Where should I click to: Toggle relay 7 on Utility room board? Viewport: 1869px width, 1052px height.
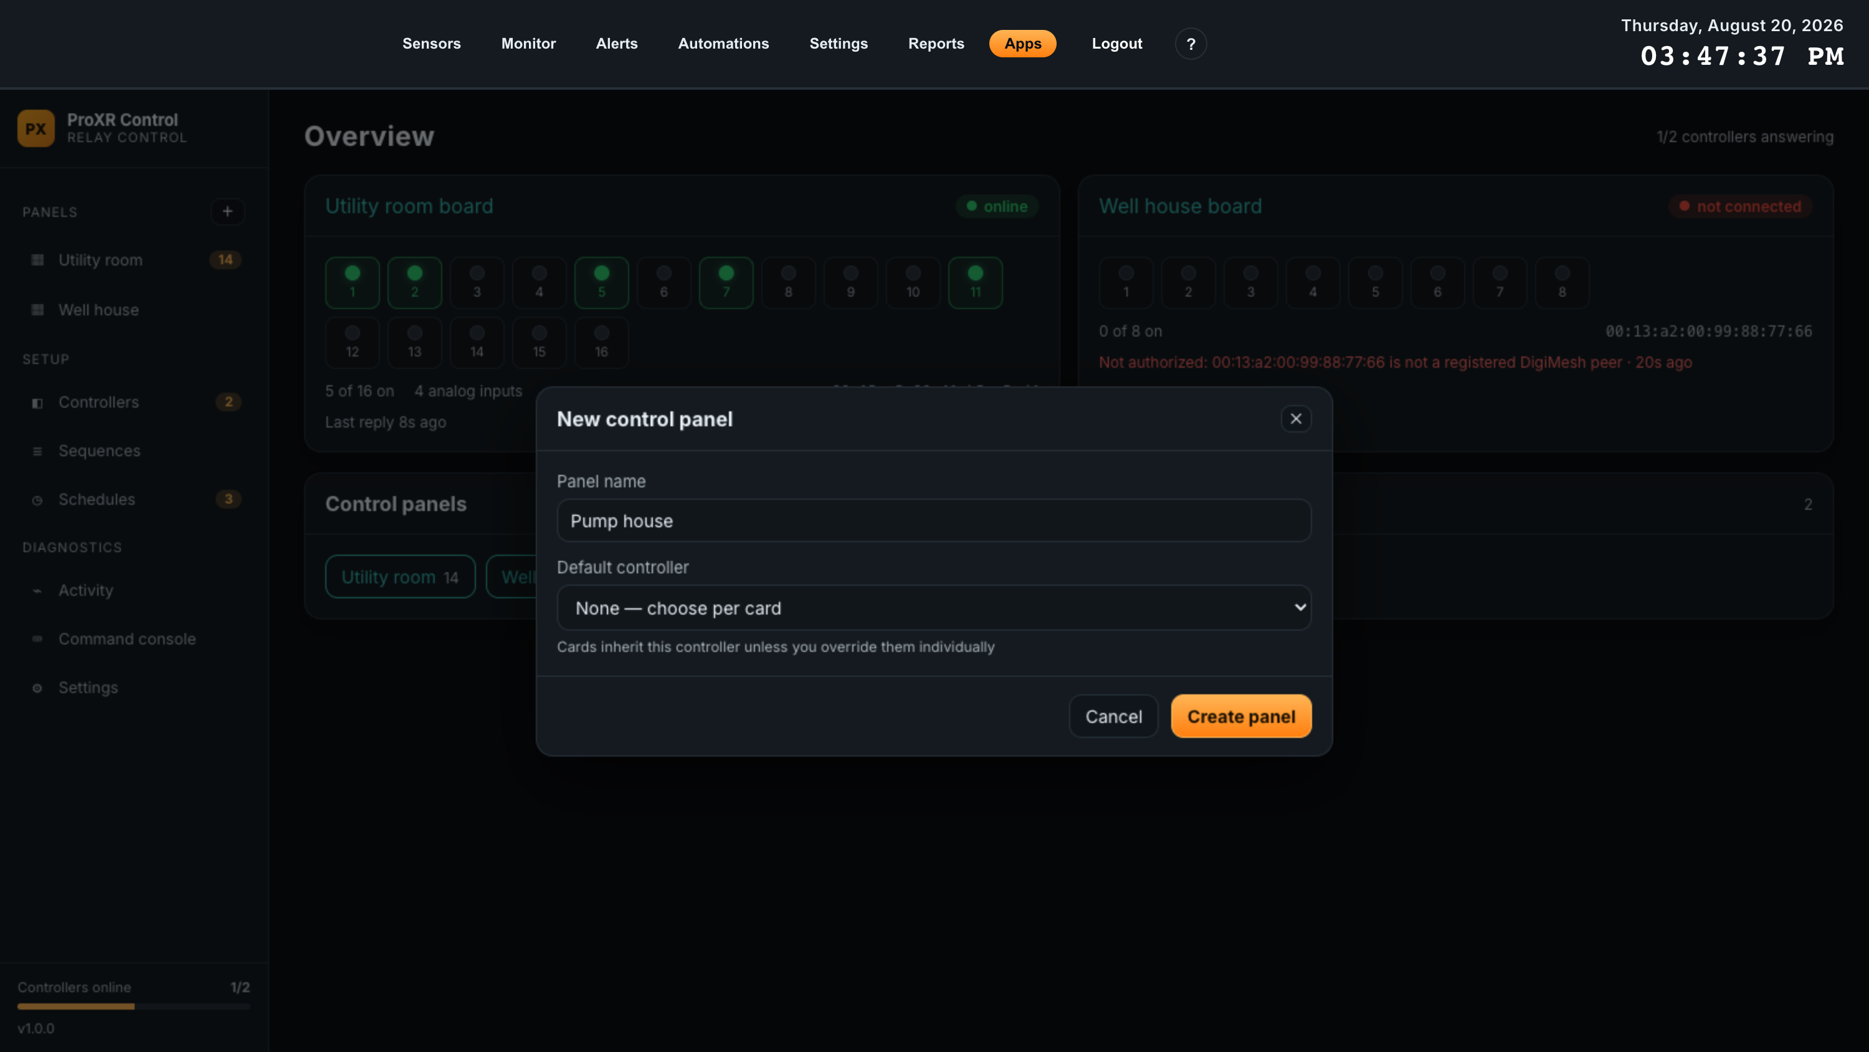[x=726, y=282]
